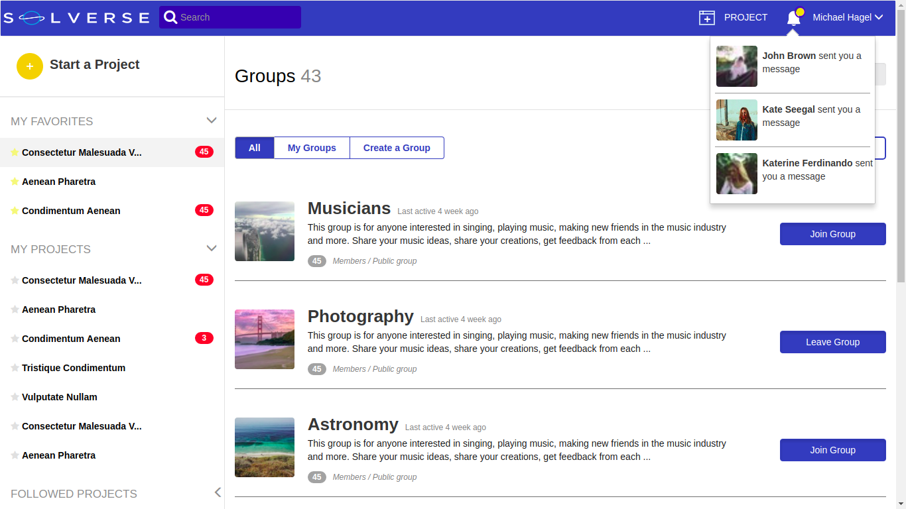Click the red 45 badge on Condimentum Aenean favorite

click(x=204, y=210)
